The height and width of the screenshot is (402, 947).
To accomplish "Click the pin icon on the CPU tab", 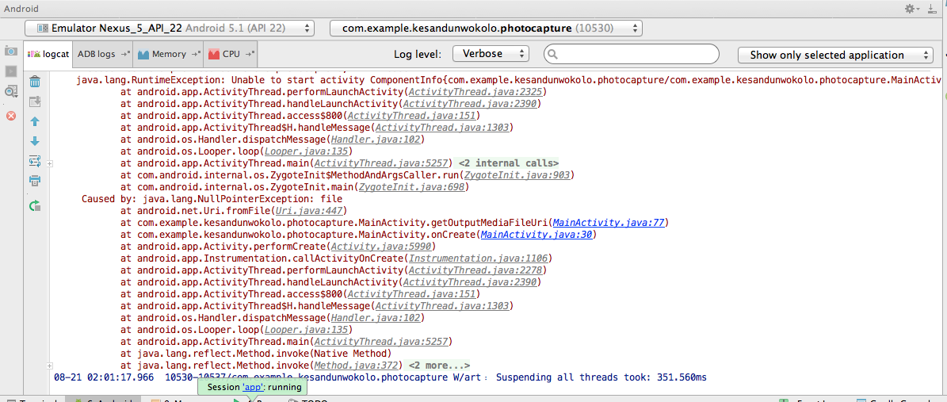I will (x=250, y=55).
